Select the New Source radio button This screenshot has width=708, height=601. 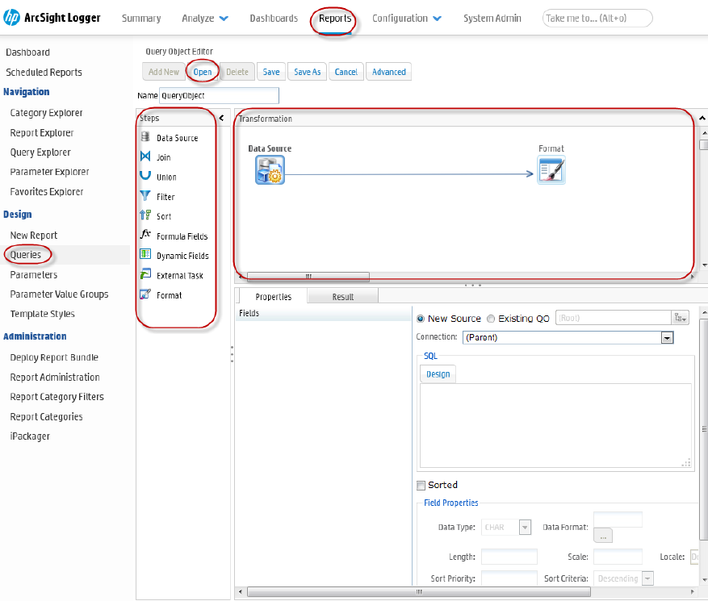[421, 319]
